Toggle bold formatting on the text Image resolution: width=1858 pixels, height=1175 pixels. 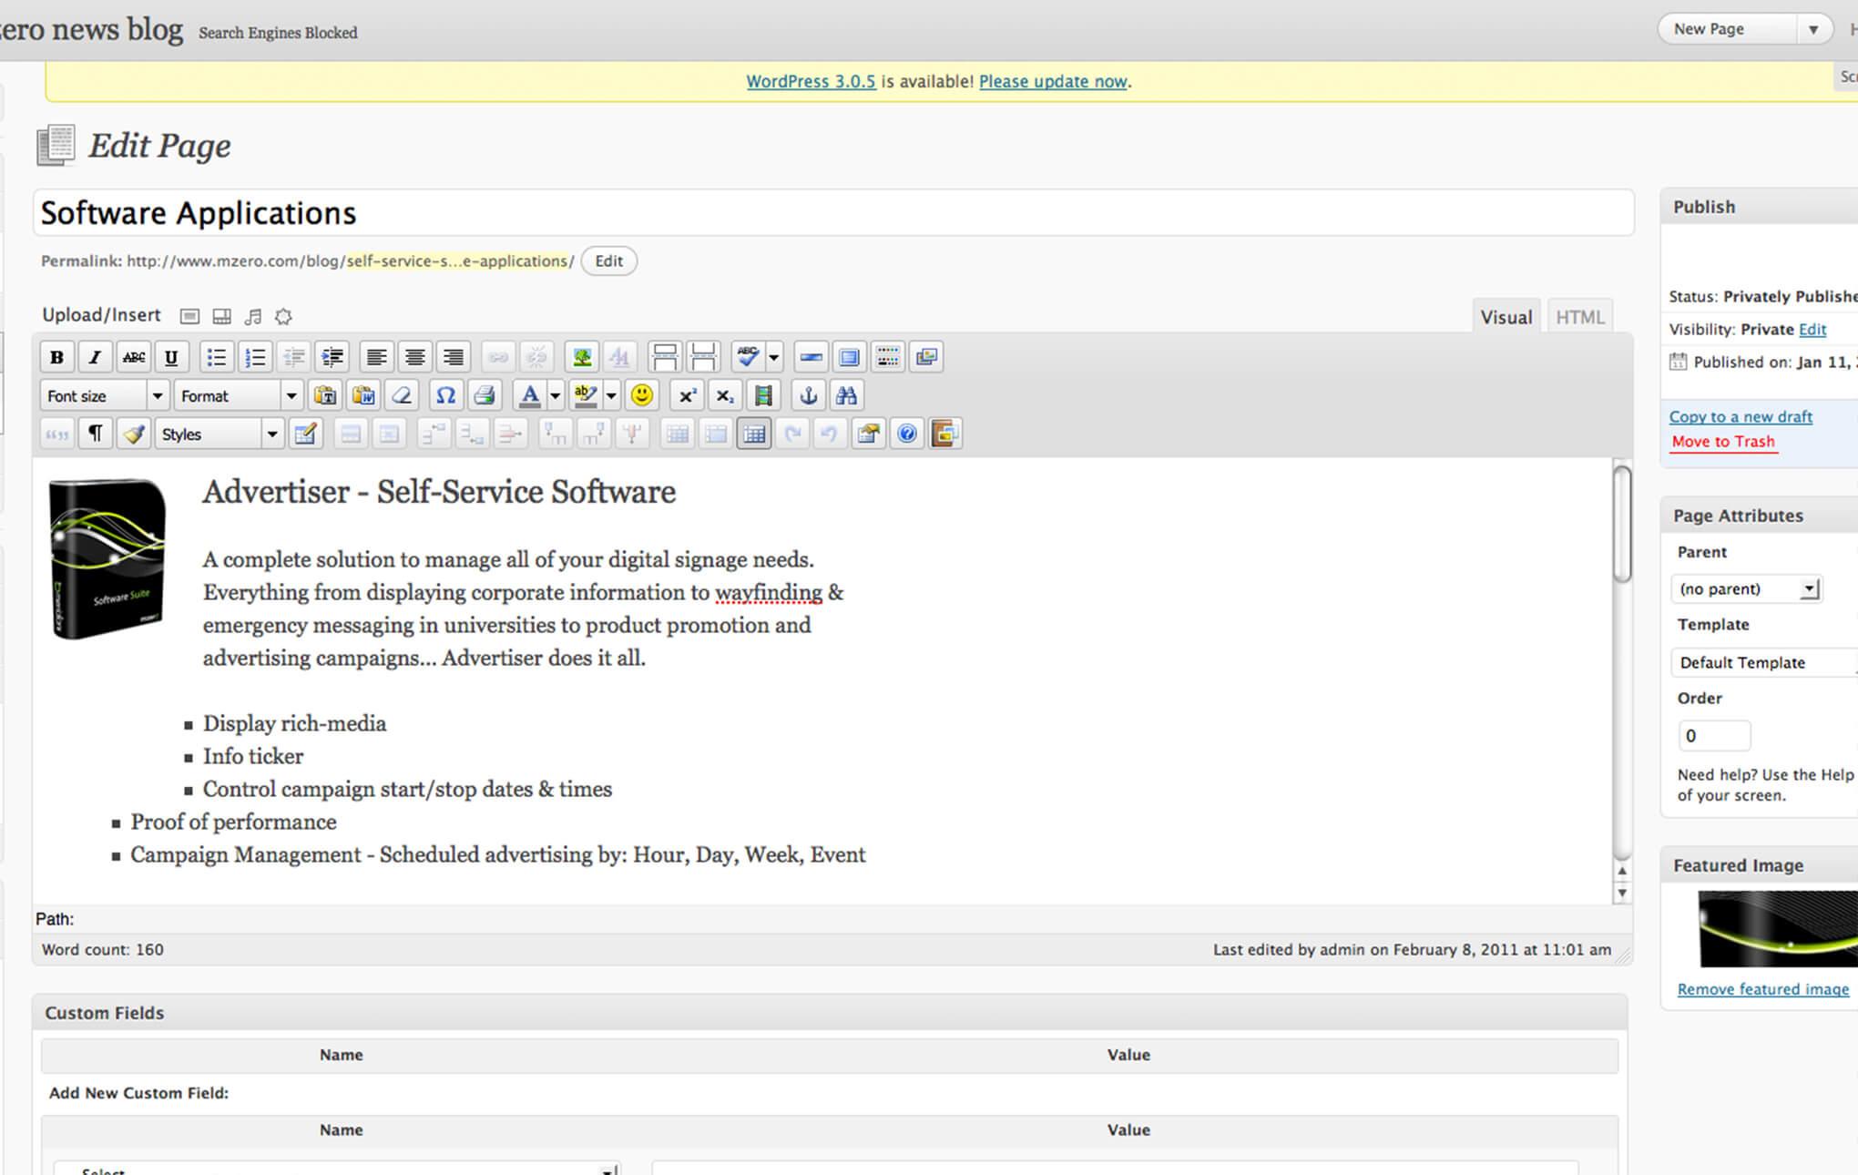56,356
